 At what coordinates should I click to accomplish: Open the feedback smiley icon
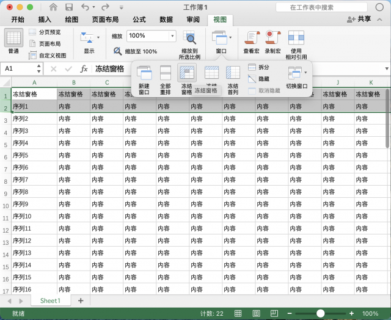tap(379, 7)
